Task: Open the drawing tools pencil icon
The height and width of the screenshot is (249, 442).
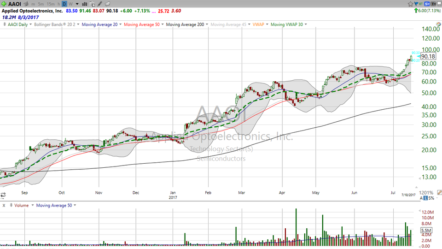Action: [x=100, y=4]
